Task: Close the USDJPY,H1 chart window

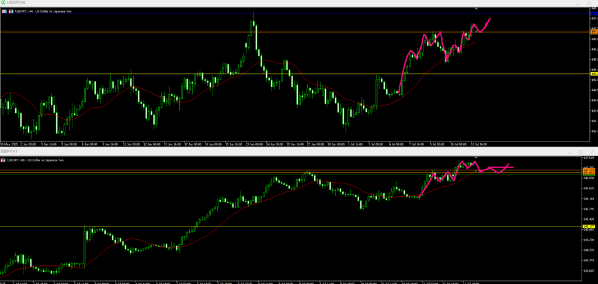Action: coord(592,152)
